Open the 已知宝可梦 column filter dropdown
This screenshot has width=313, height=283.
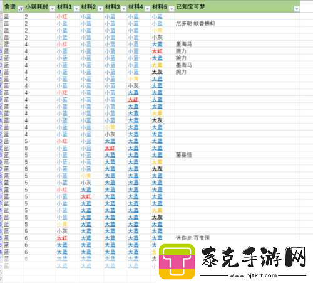297,9
